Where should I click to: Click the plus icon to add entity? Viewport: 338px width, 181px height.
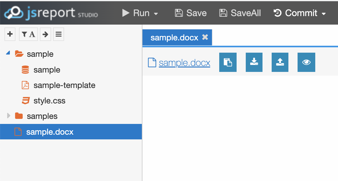click(10, 34)
